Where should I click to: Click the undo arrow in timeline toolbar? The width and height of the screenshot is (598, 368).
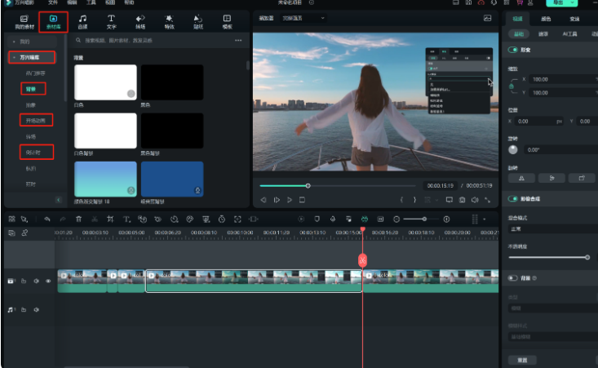47,219
